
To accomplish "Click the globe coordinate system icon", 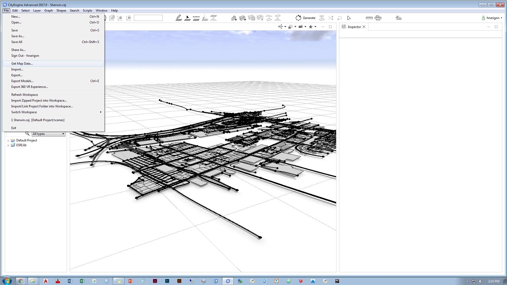I will 112,18.
